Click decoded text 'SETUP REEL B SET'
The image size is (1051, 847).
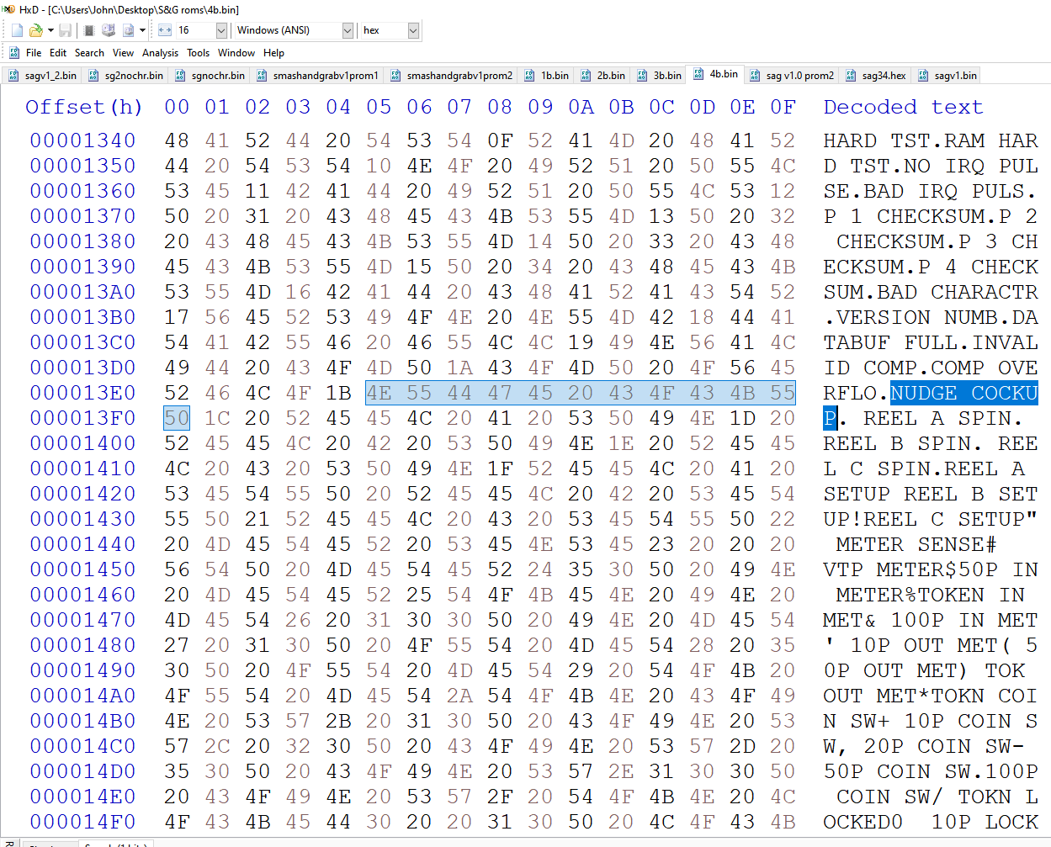[931, 494]
